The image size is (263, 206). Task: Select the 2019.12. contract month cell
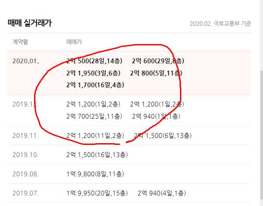click(x=26, y=104)
